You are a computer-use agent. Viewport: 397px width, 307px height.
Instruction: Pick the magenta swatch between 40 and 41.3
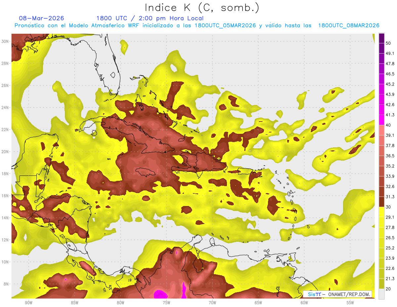coord(382,120)
